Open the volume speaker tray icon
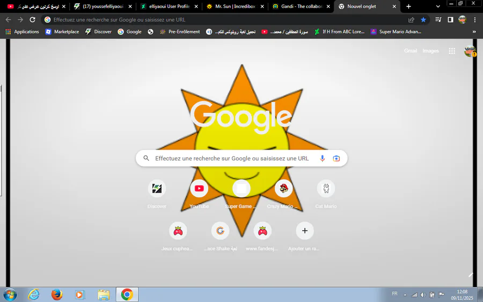The width and height of the screenshot is (483, 302). 423,295
